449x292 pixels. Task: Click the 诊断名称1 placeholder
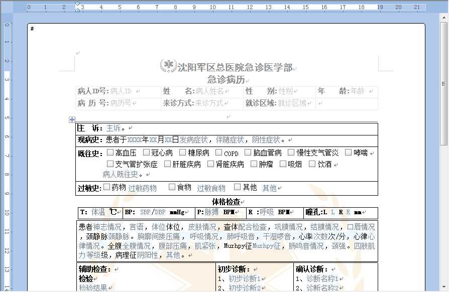[322, 278]
